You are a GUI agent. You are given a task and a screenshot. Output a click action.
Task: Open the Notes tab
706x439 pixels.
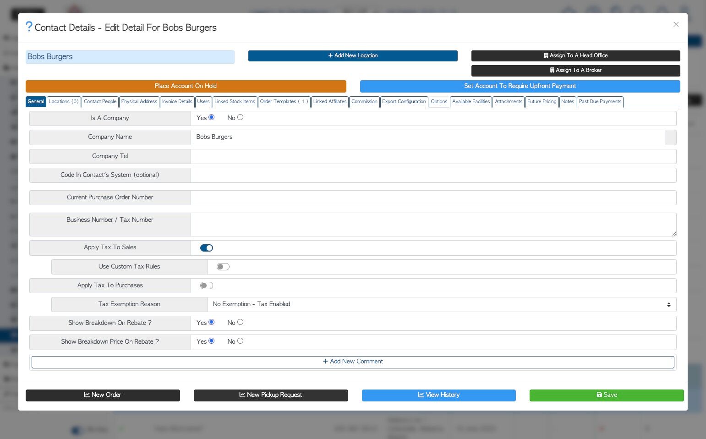[568, 102]
